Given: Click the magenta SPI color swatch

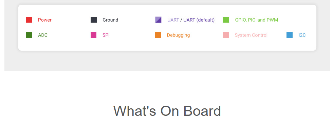Looking at the screenshot, I should (x=94, y=35).
